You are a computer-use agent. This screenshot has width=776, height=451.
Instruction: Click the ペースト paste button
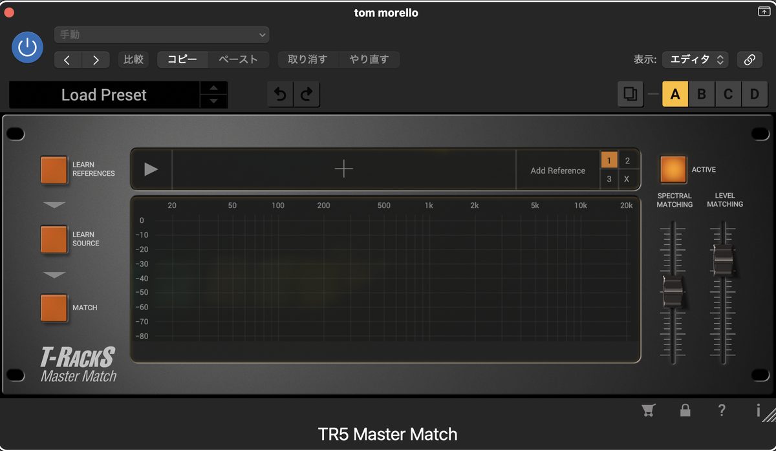[238, 59]
